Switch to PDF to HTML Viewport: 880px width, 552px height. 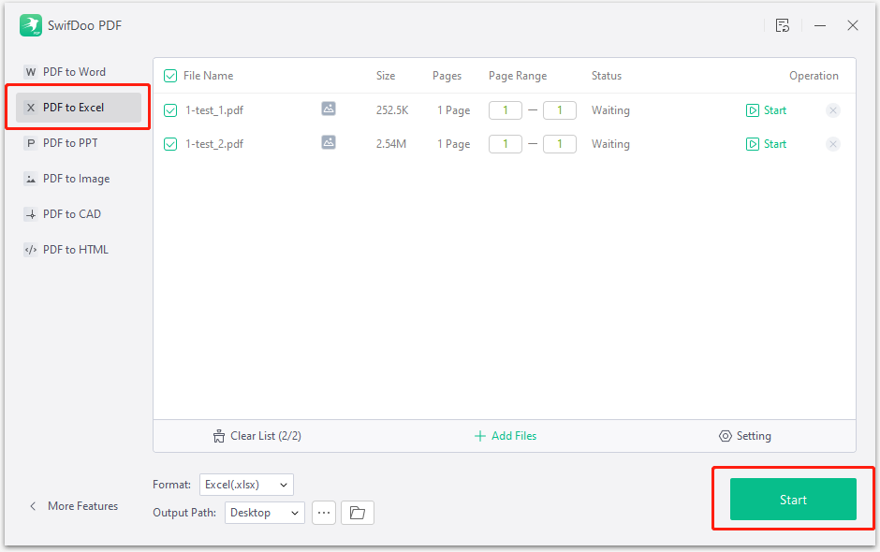pyautogui.click(x=79, y=250)
